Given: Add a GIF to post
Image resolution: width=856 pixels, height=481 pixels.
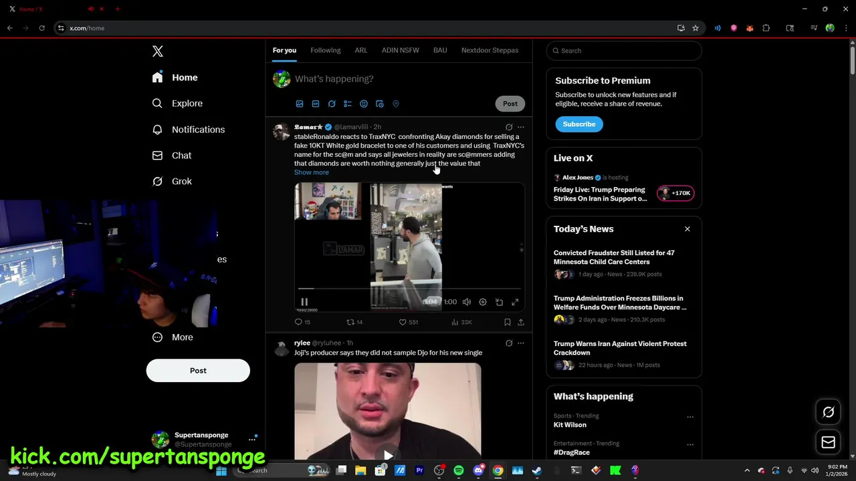Looking at the screenshot, I should coord(316,104).
